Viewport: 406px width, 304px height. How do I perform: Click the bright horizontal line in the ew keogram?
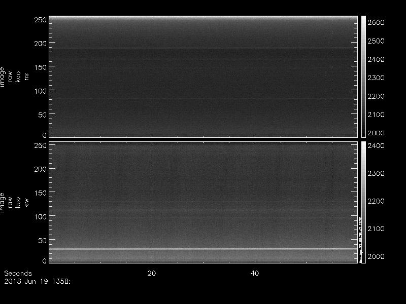point(204,249)
